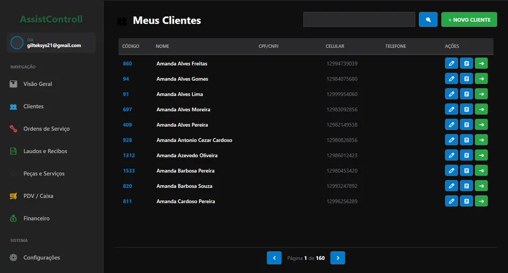Go to previous page arrow
508x273 pixels.
tap(274, 258)
